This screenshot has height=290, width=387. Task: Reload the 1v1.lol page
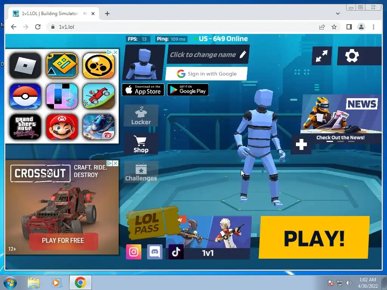tap(38, 27)
